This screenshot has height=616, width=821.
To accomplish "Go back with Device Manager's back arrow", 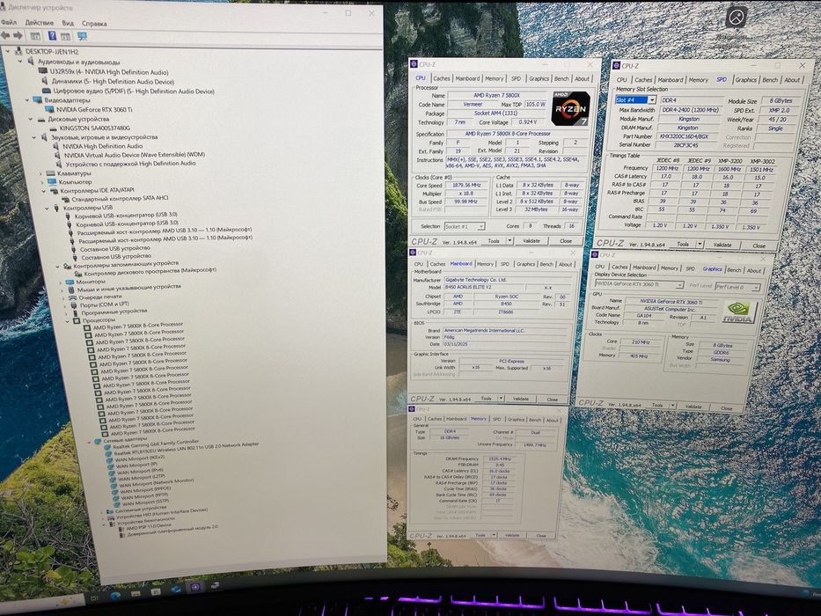I will coord(5,35).
